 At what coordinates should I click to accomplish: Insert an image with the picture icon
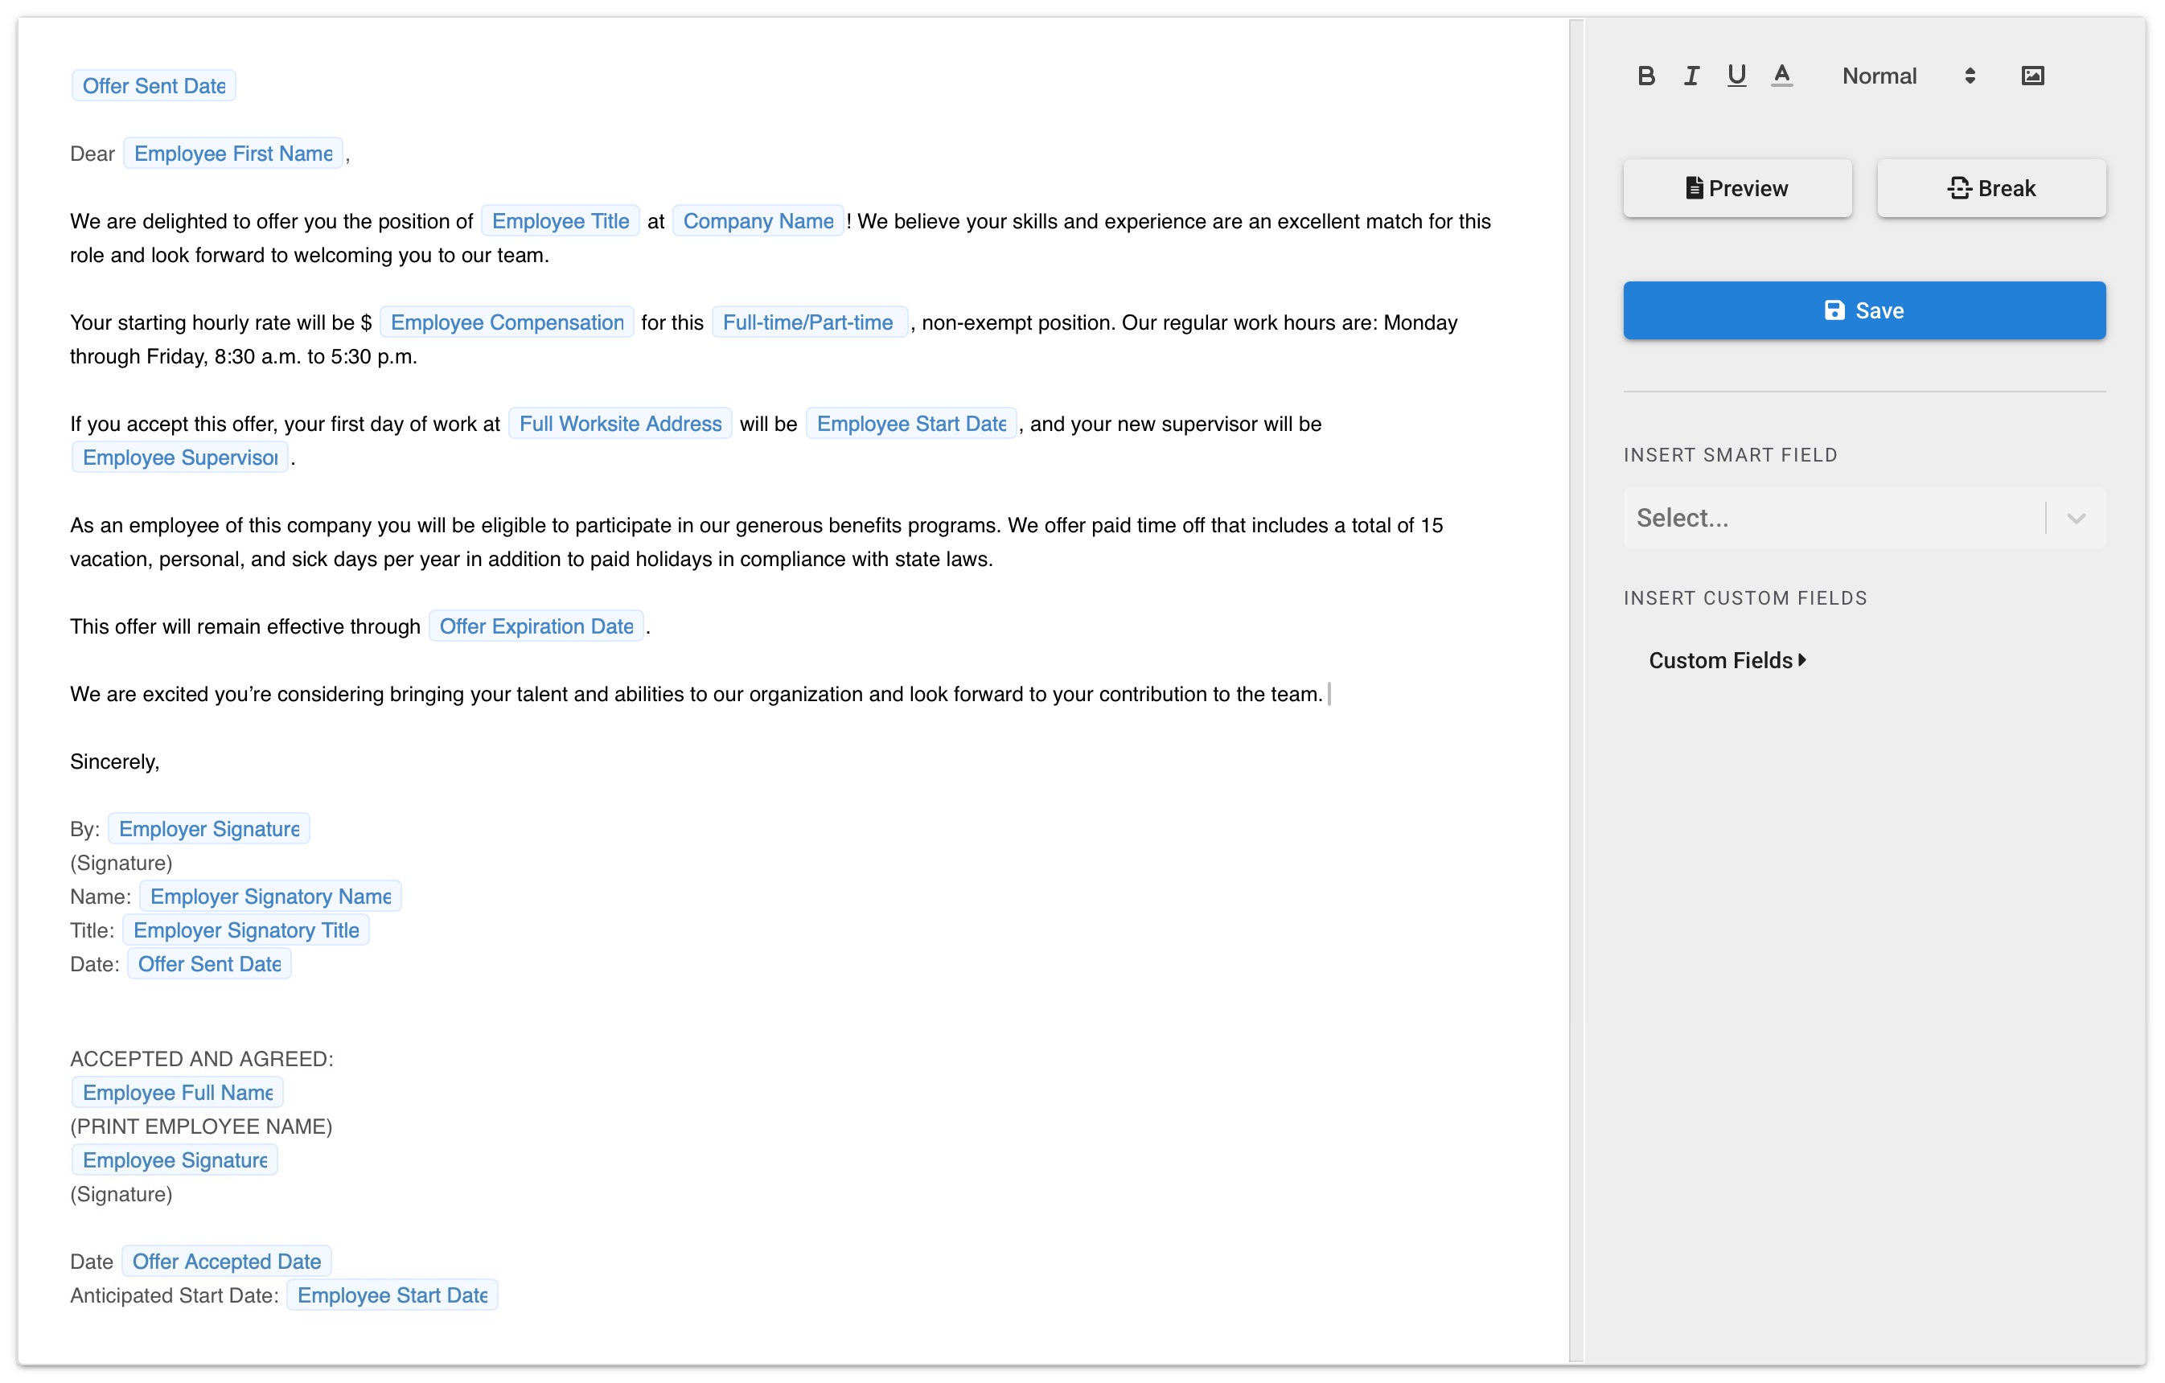point(2032,76)
